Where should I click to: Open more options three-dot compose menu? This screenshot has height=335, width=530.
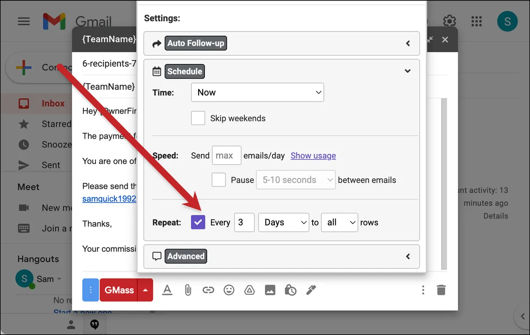(x=423, y=290)
